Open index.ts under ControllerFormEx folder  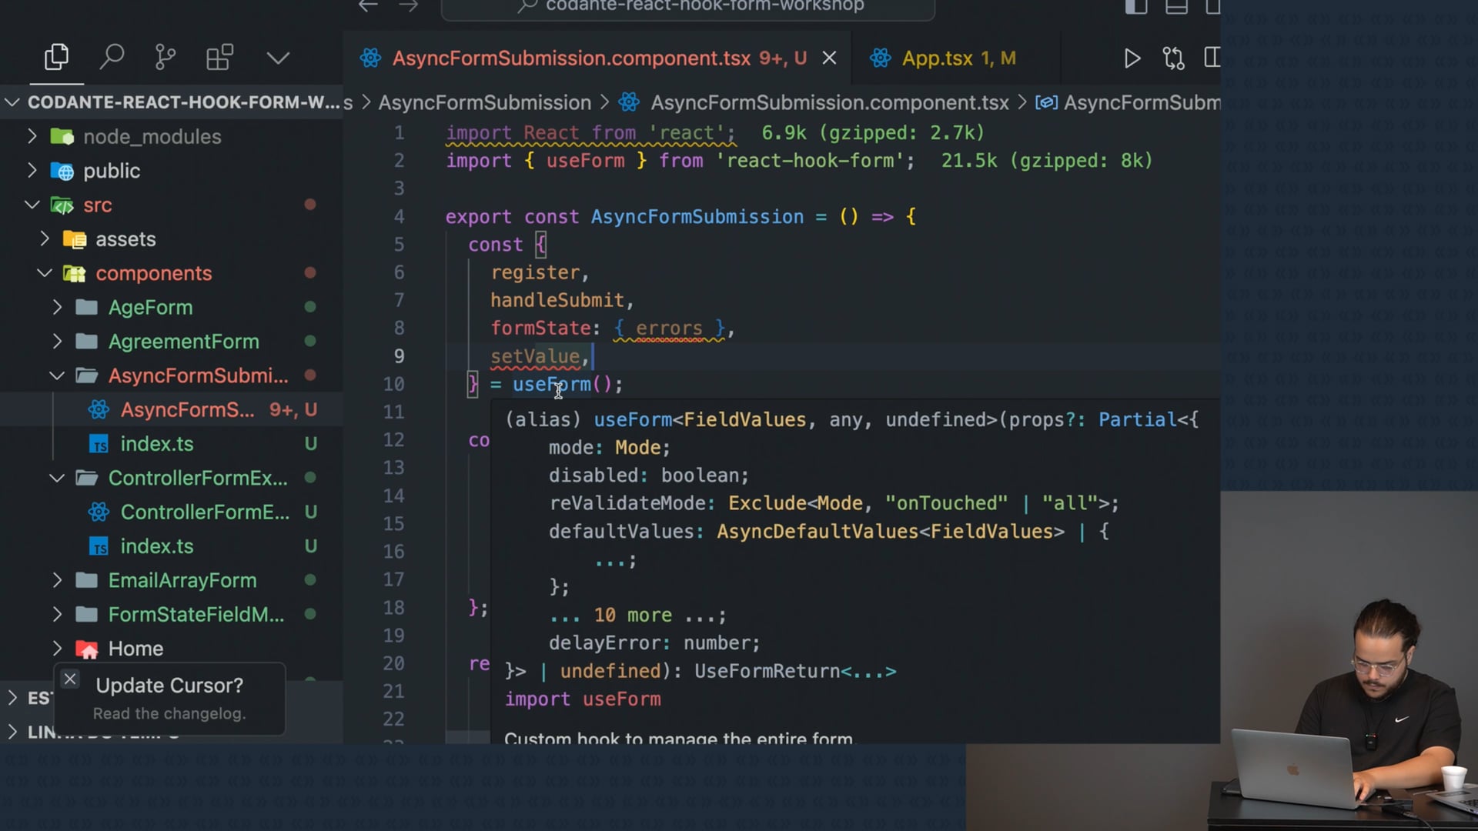click(x=156, y=546)
